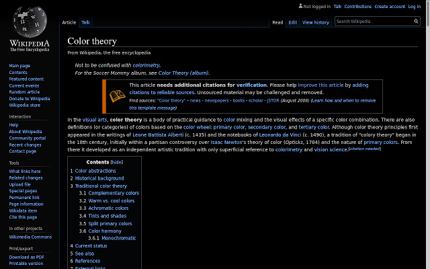The image size is (430, 269).
Task: Open scholar find-sources link
Action: 256,101
